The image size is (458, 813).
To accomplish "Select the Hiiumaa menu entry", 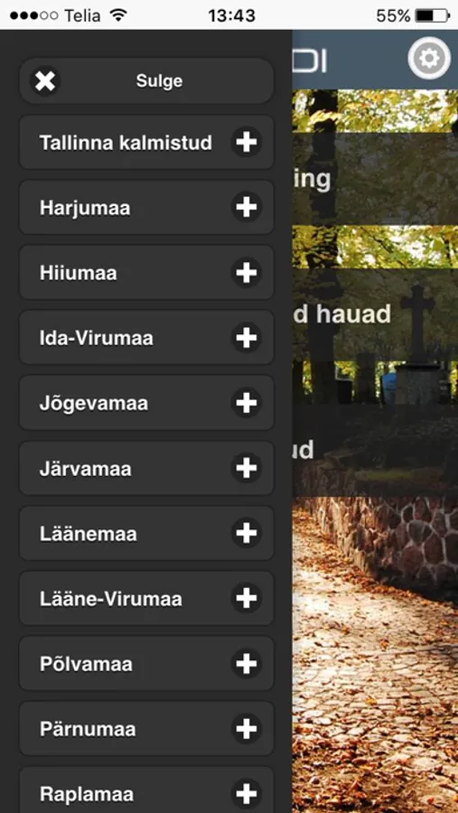I will pos(146,273).
